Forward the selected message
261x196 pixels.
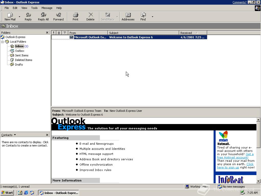(x=58, y=17)
